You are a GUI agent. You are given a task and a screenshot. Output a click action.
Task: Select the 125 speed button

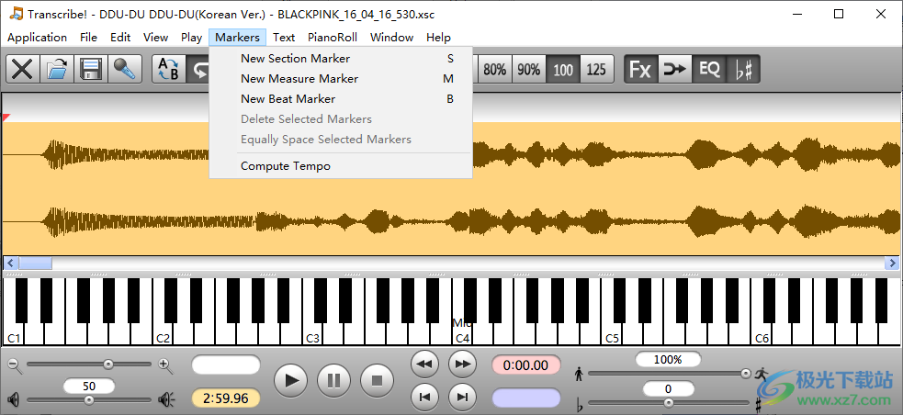tap(596, 70)
